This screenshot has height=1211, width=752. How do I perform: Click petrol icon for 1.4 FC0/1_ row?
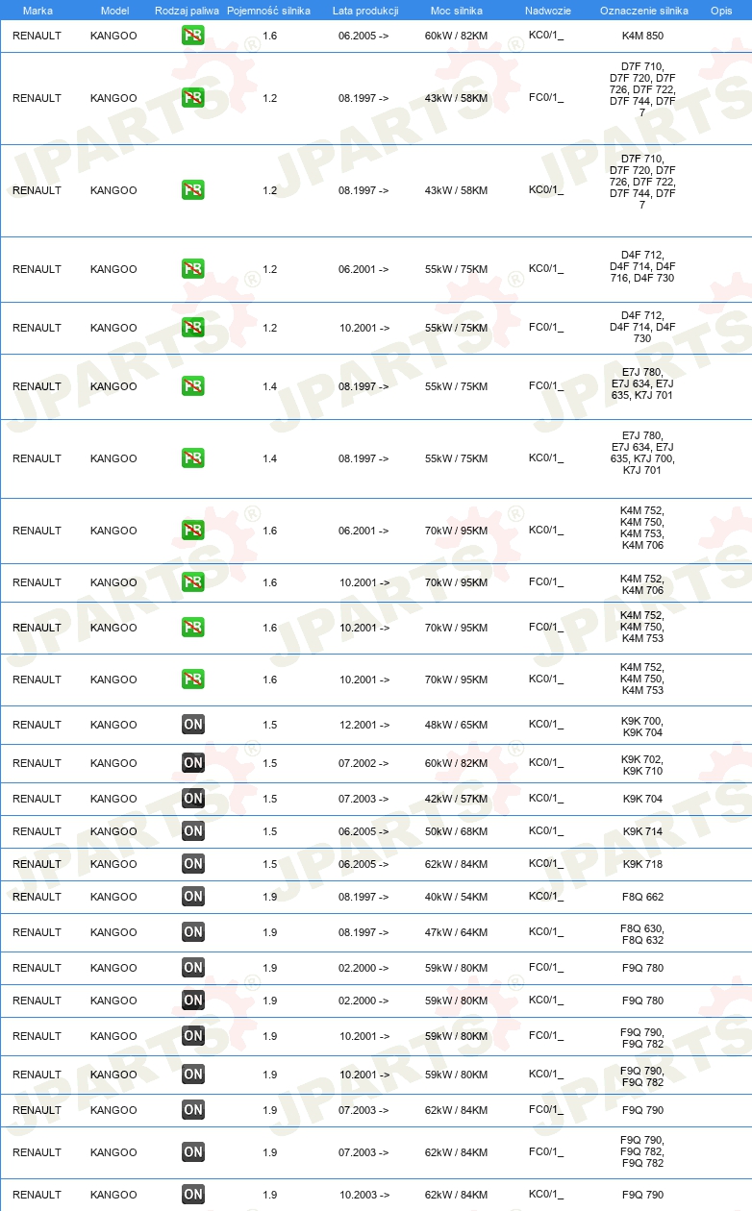tap(193, 386)
